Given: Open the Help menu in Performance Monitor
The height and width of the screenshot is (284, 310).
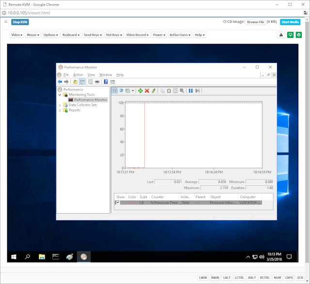Looking at the screenshot, I should pos(120,75).
